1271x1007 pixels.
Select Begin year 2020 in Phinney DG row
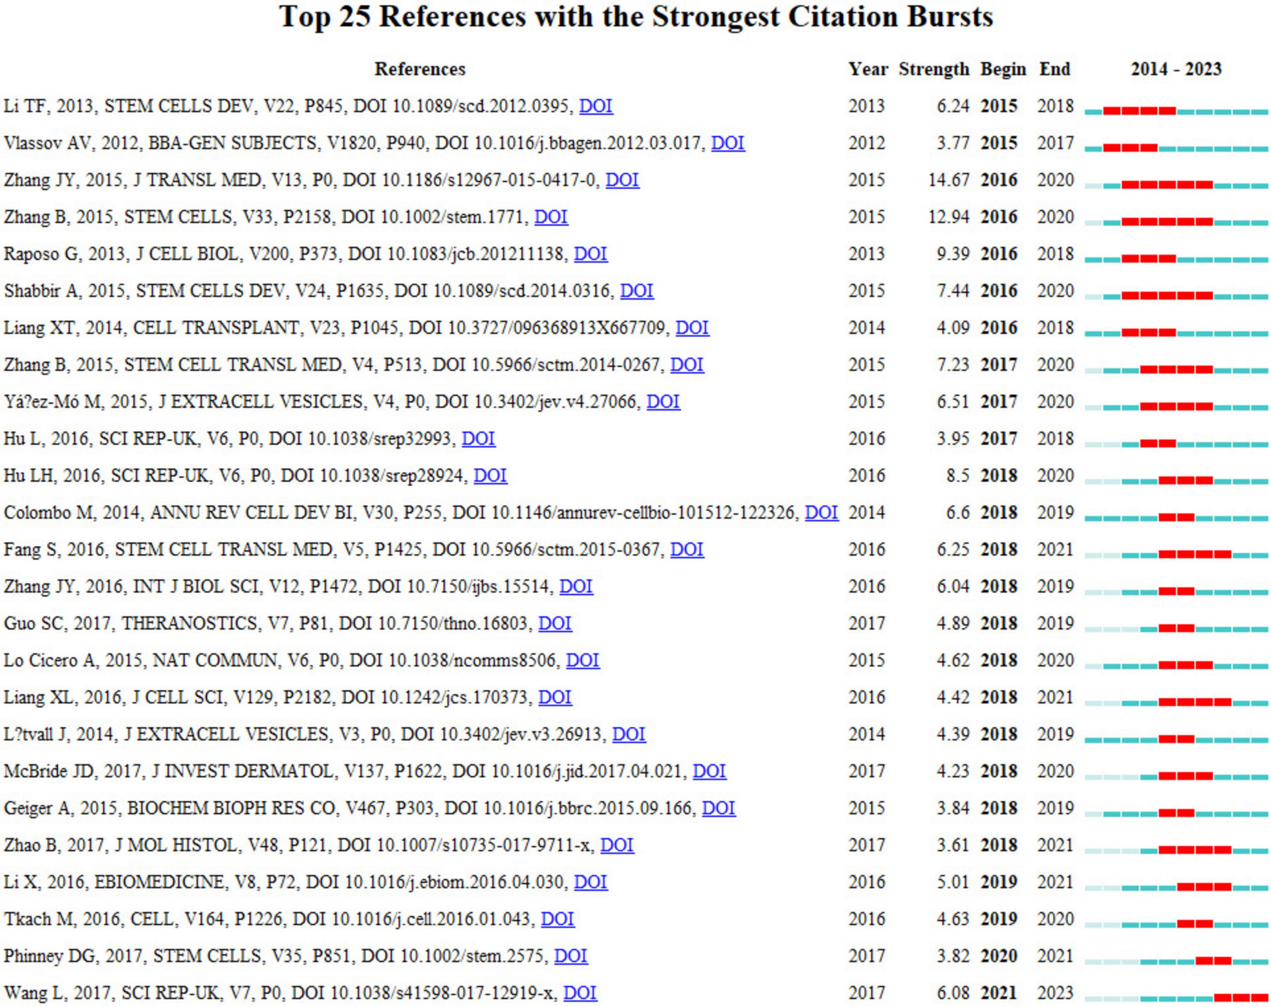click(x=999, y=956)
